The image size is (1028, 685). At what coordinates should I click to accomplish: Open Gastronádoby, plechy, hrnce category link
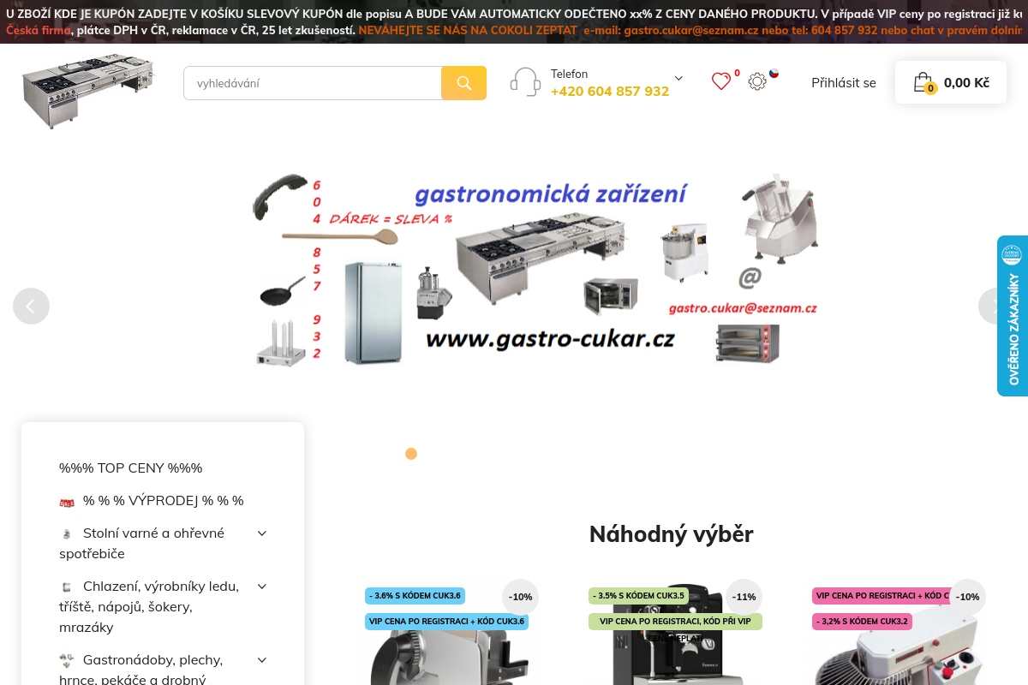click(142, 670)
